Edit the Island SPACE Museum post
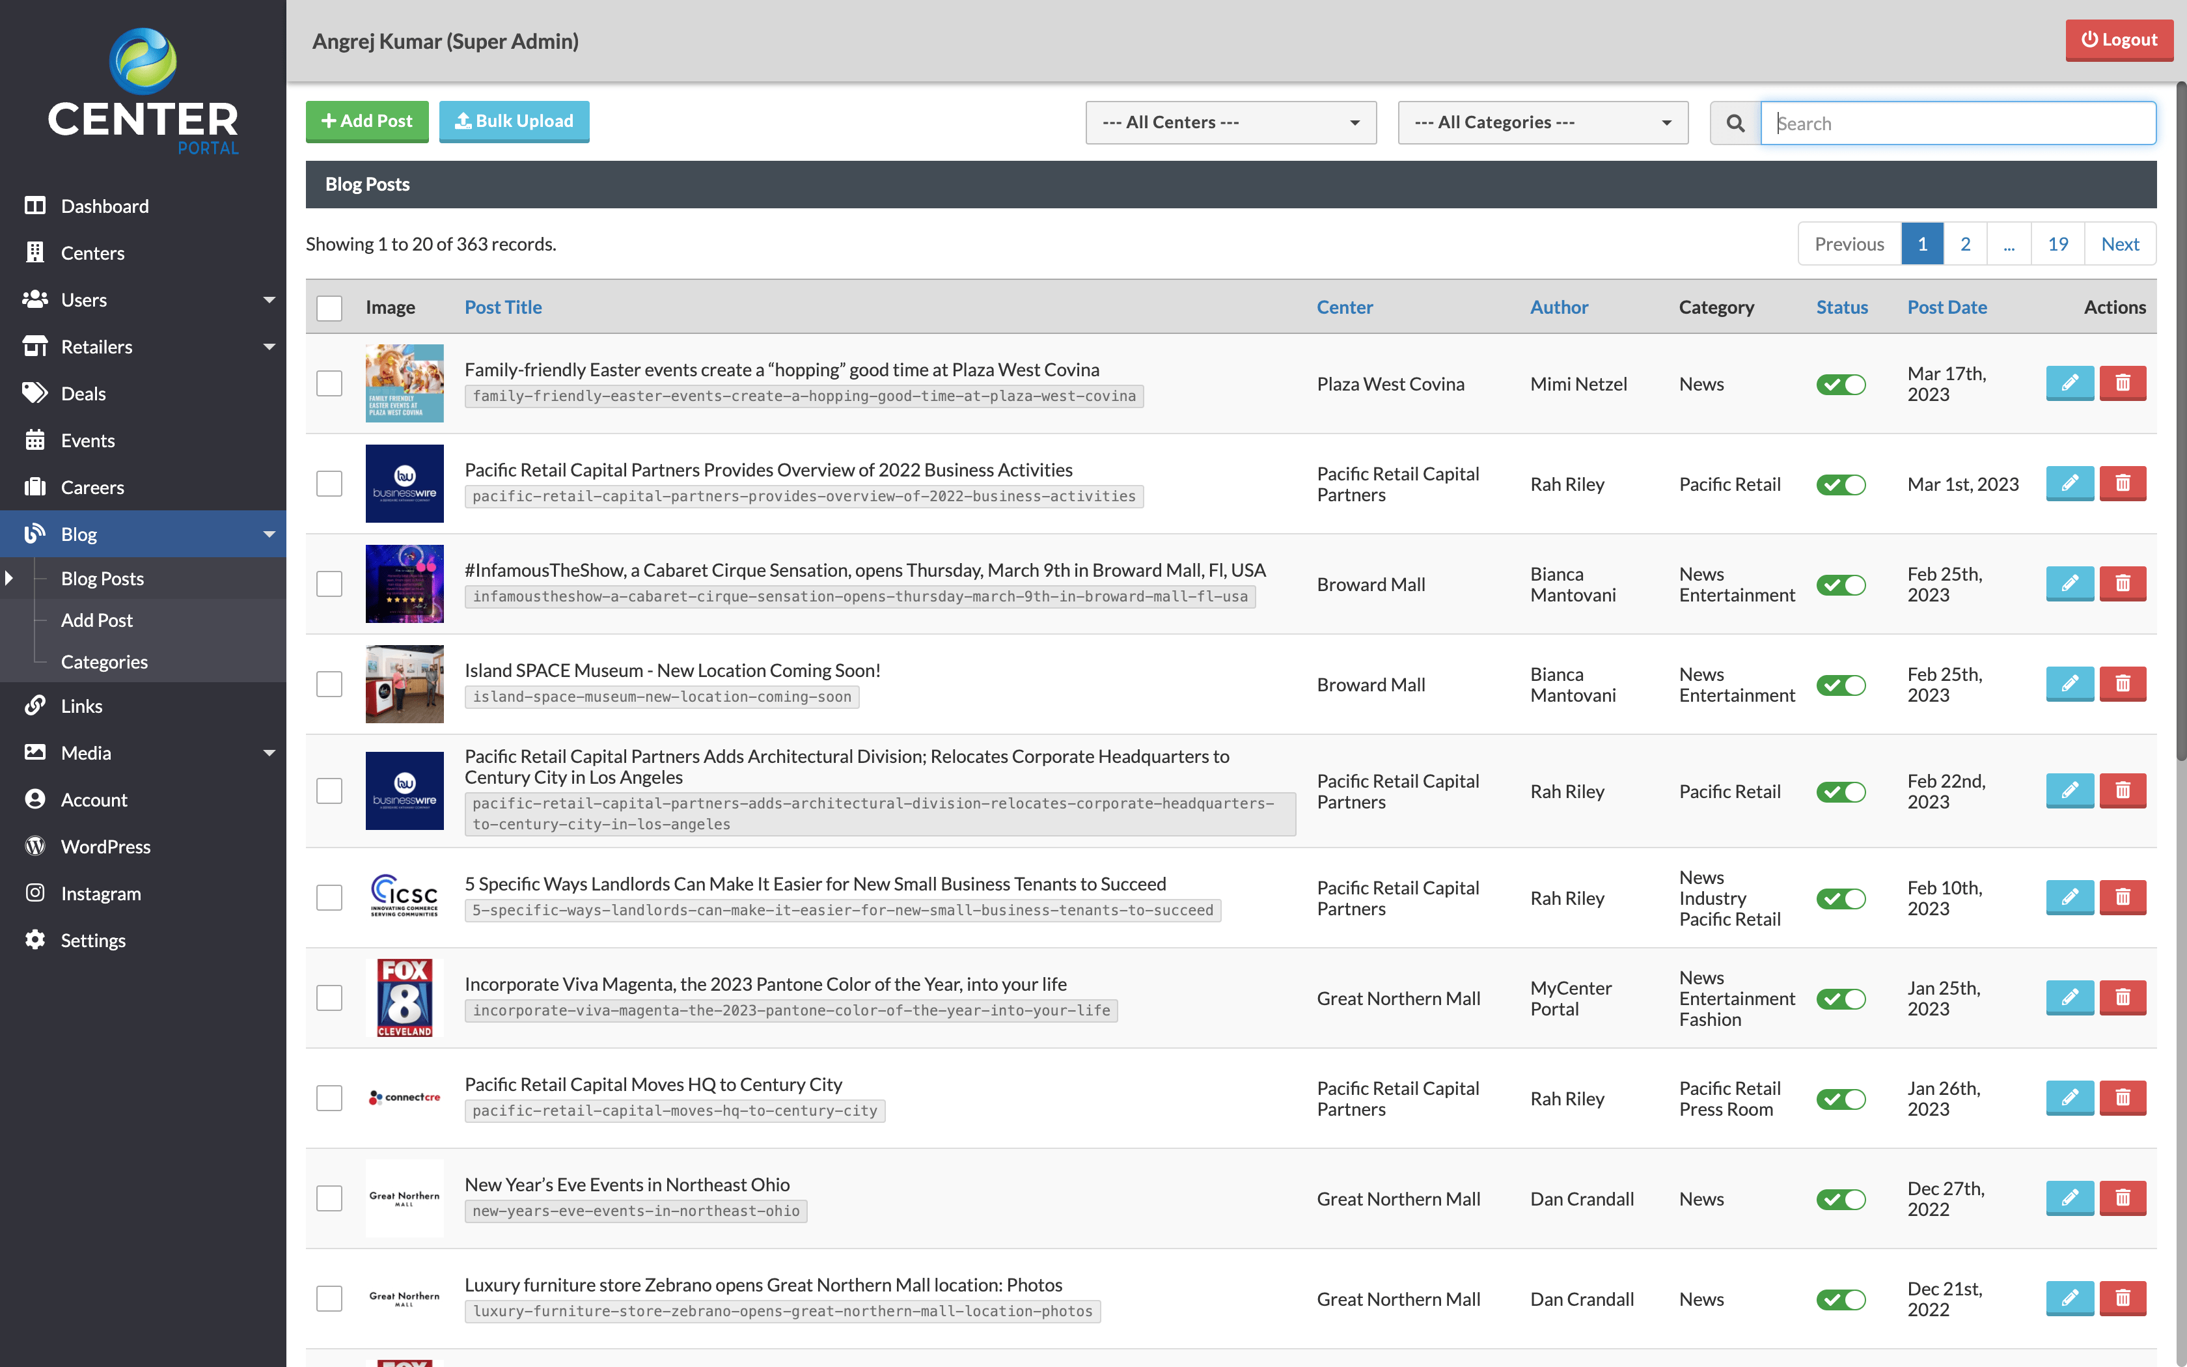Image resolution: width=2187 pixels, height=1367 pixels. point(2070,683)
